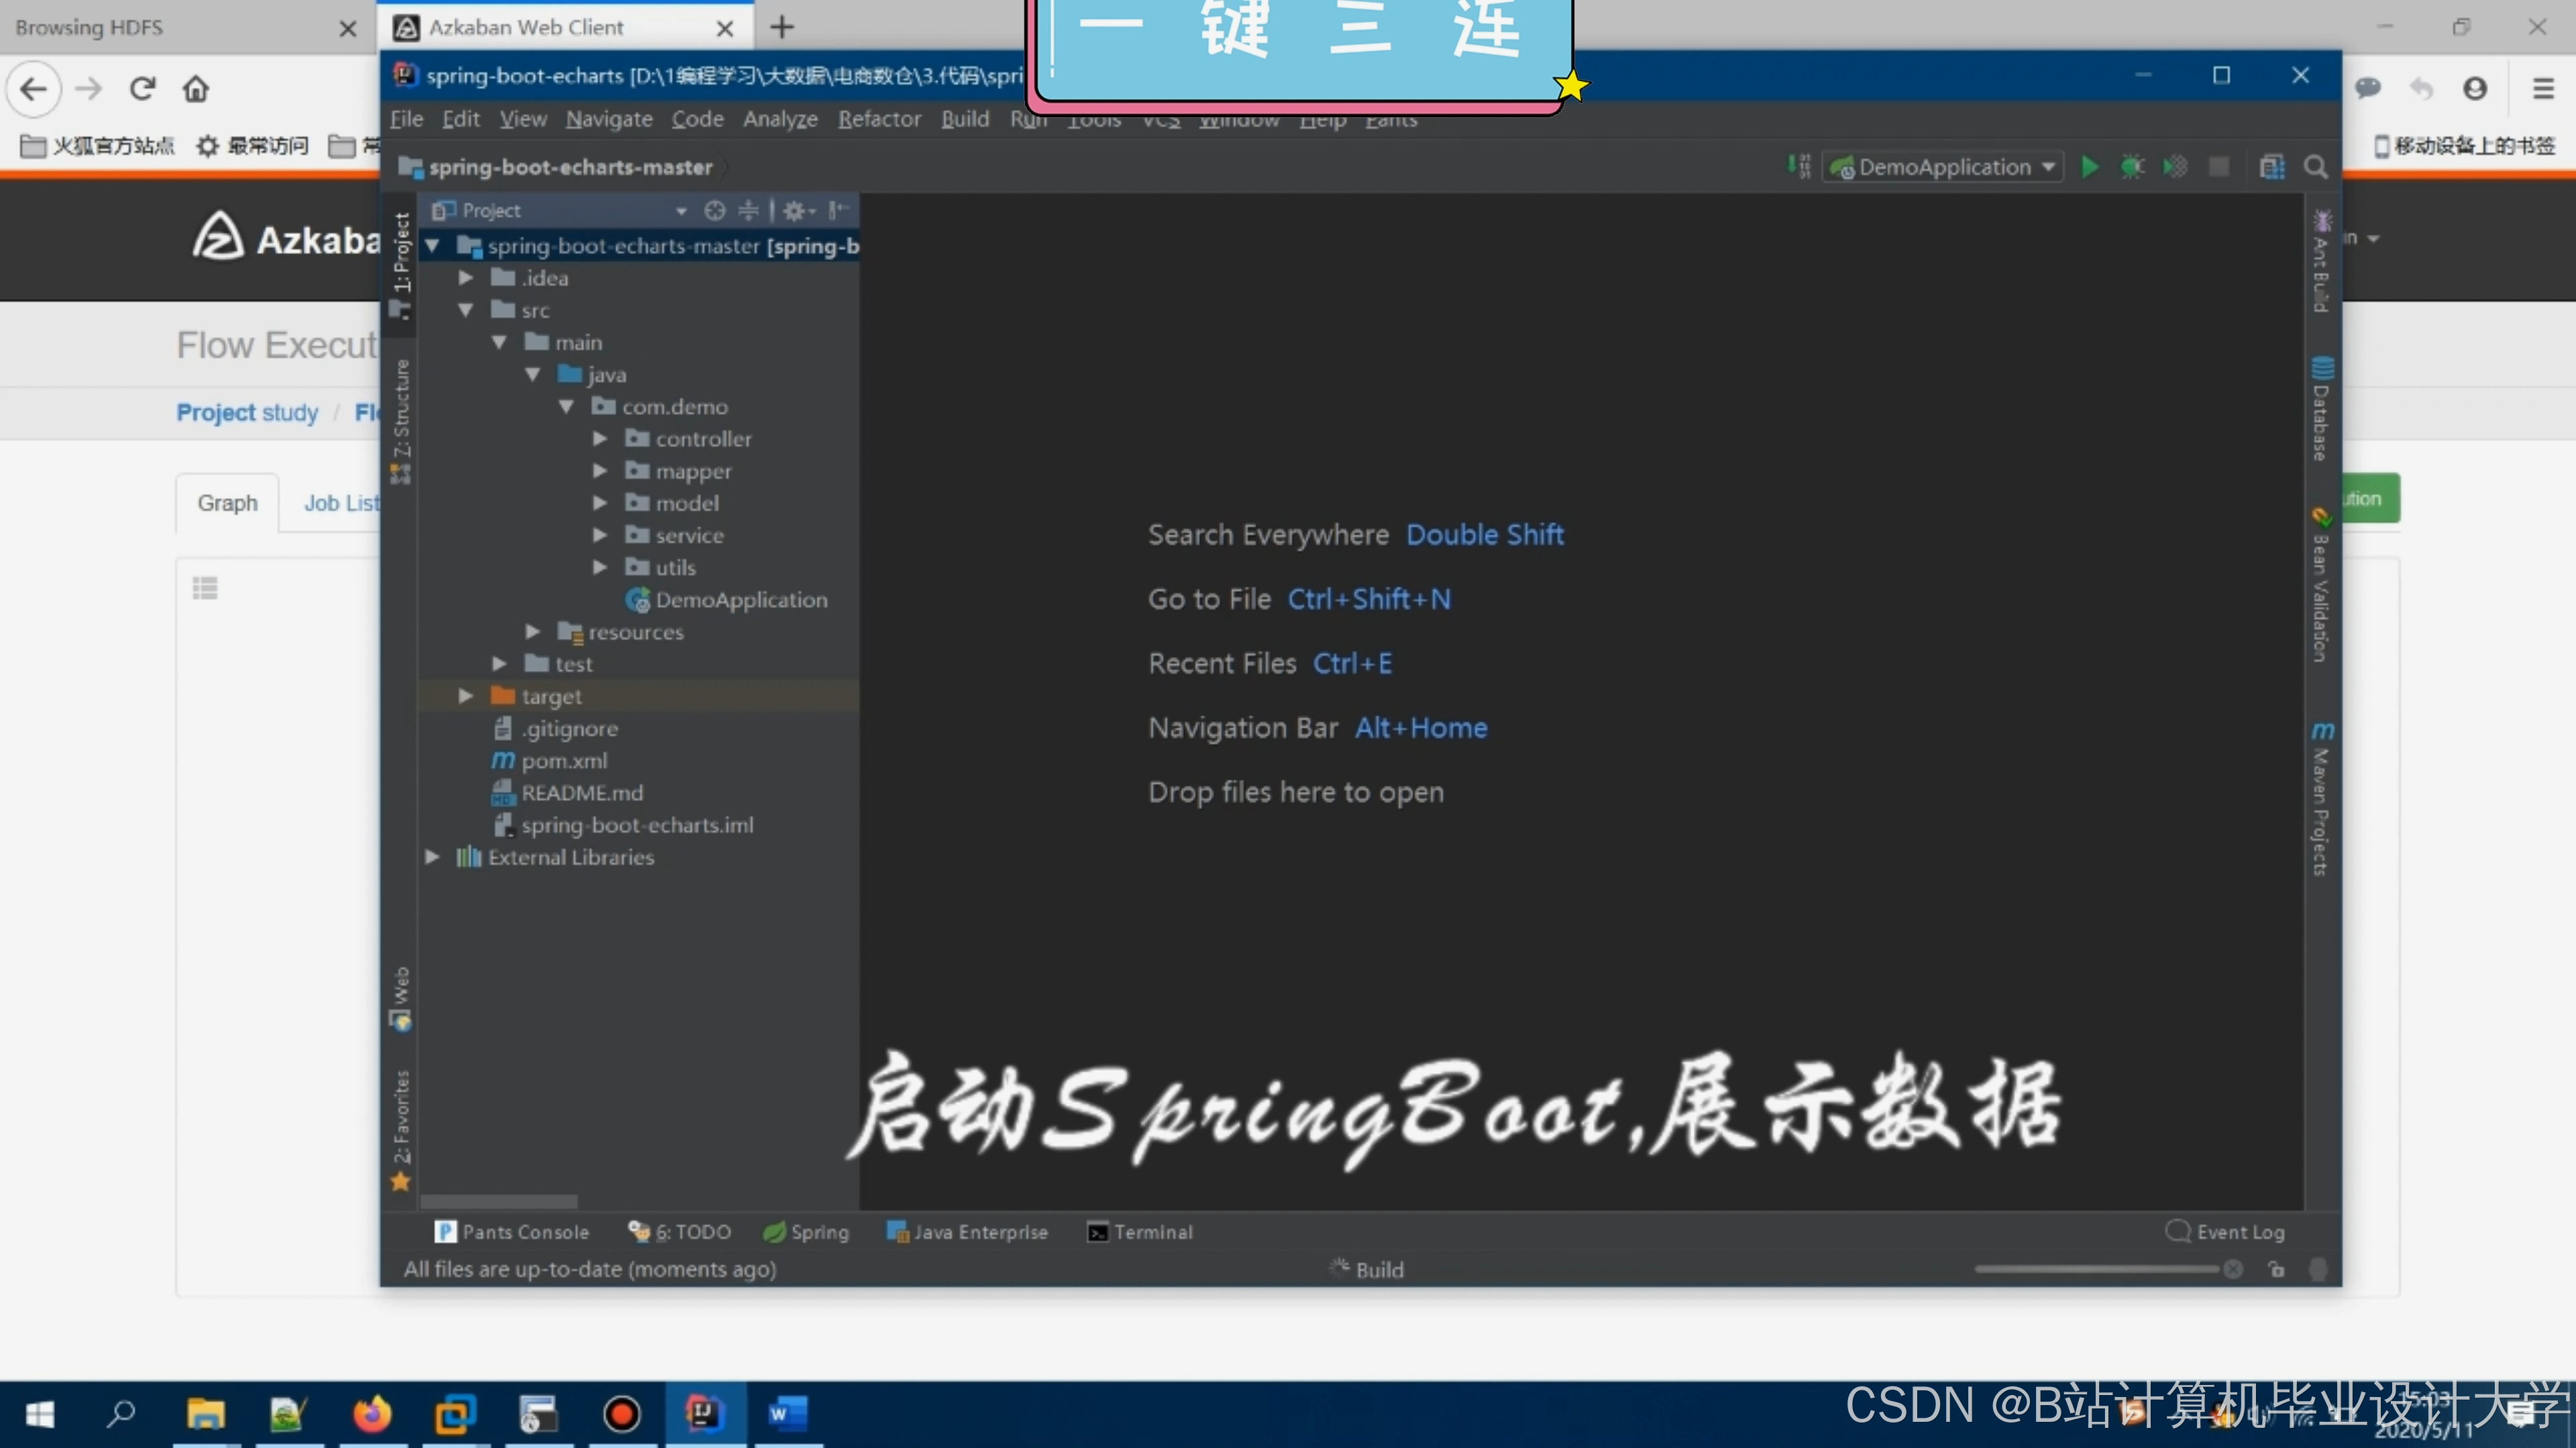Click the Debug bug icon
The image size is (2576, 1448).
click(2132, 167)
